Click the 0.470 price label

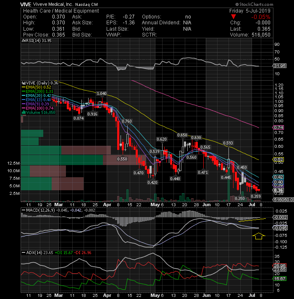click(139, 173)
